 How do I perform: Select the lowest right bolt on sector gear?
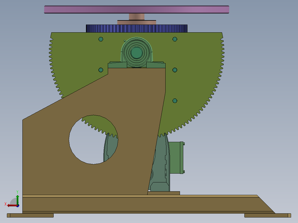175,100
